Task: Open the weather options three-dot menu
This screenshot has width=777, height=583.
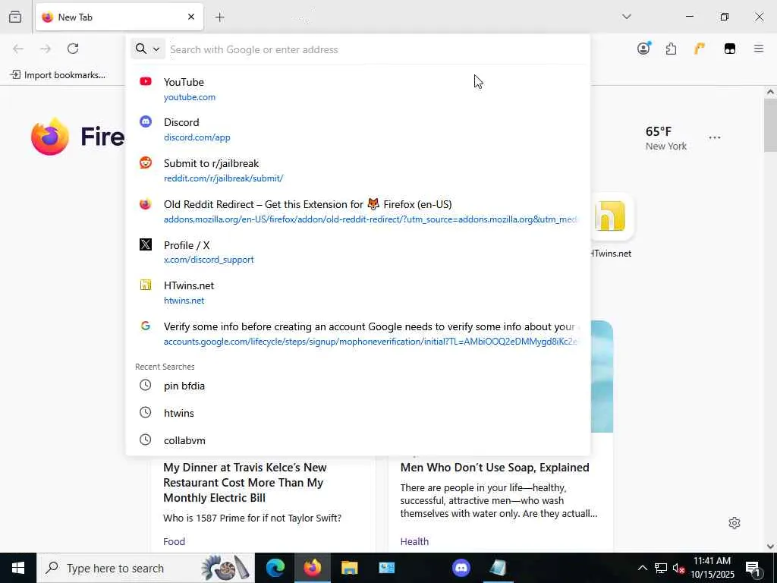Action: pyautogui.click(x=715, y=138)
